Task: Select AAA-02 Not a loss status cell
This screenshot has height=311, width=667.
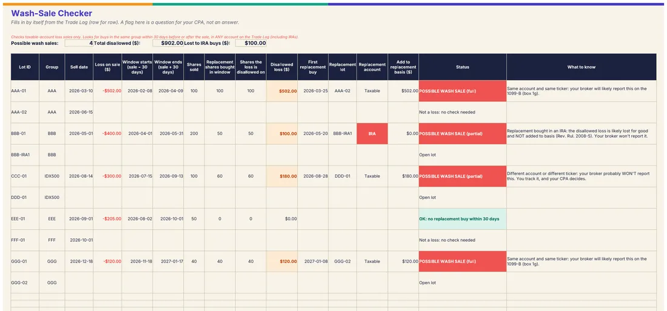Action: pos(463,112)
